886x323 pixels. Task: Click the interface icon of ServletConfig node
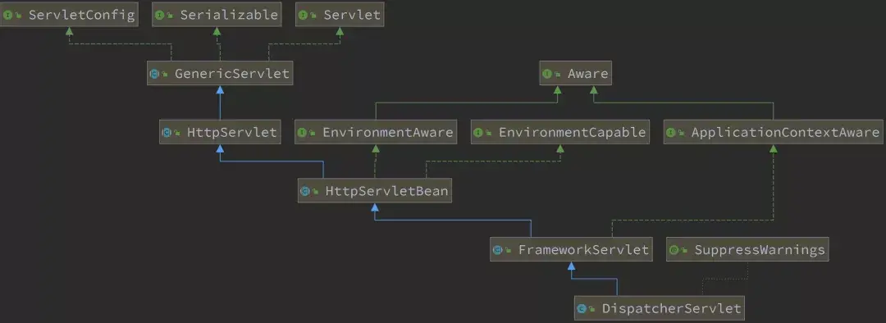[8, 15]
